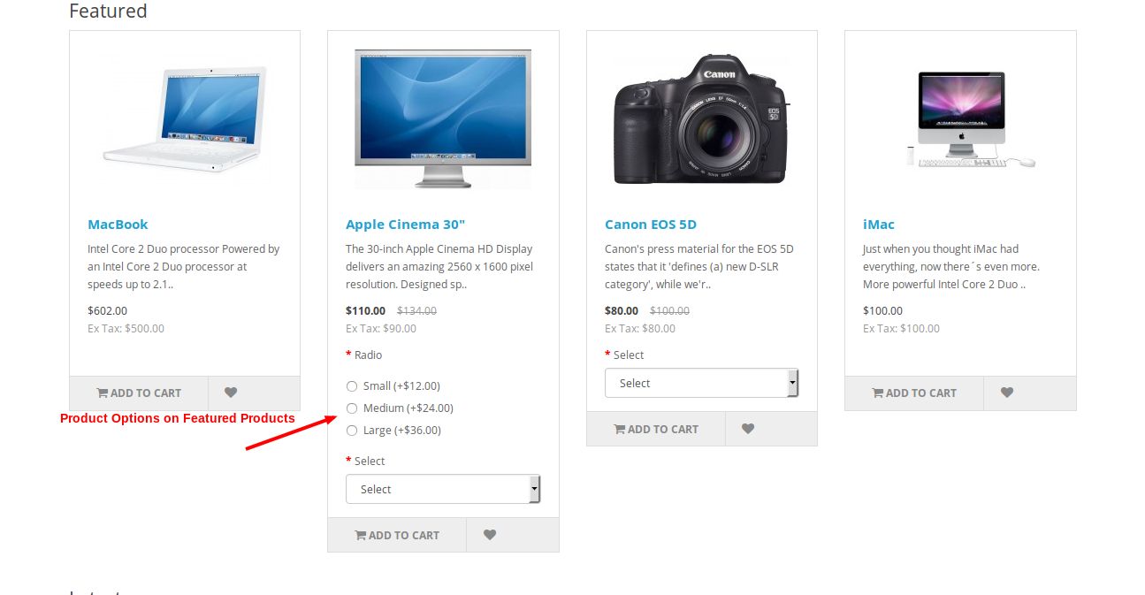Click cart icon under Apple Cinema 30"
The height and width of the screenshot is (595, 1145).
coord(361,535)
